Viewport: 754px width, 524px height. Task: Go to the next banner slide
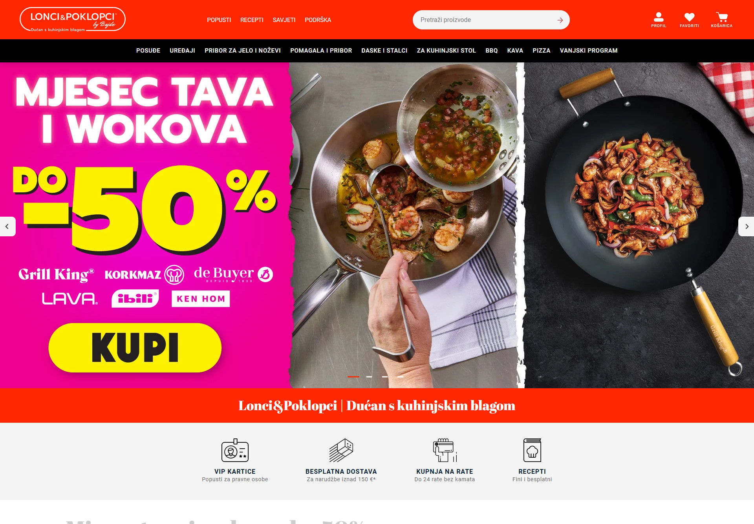[x=746, y=226]
